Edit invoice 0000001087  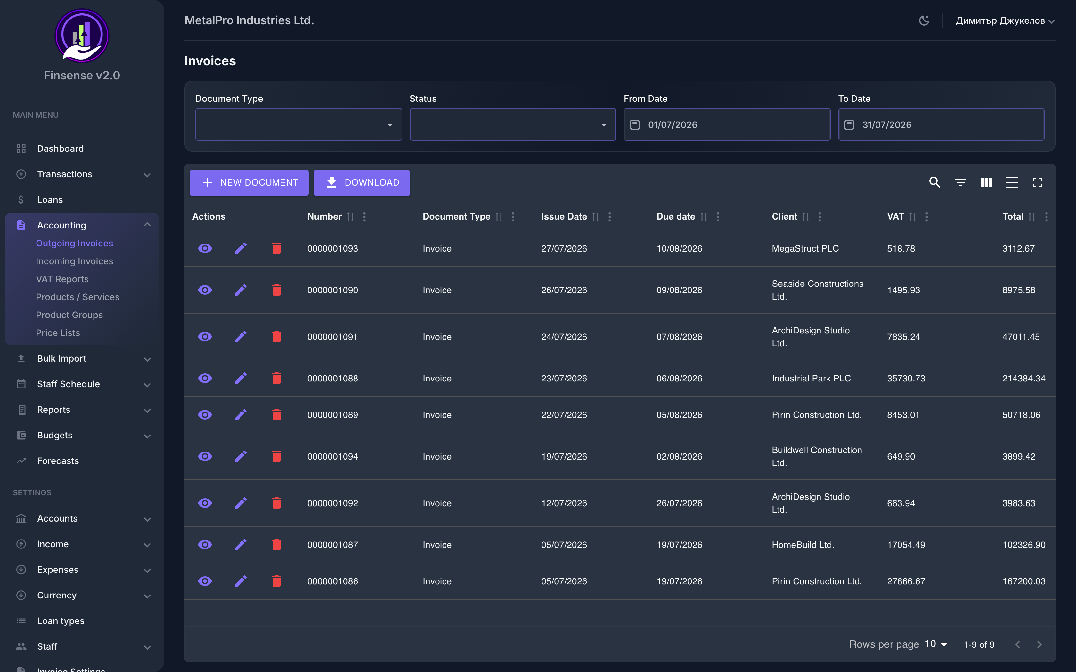[240, 544]
